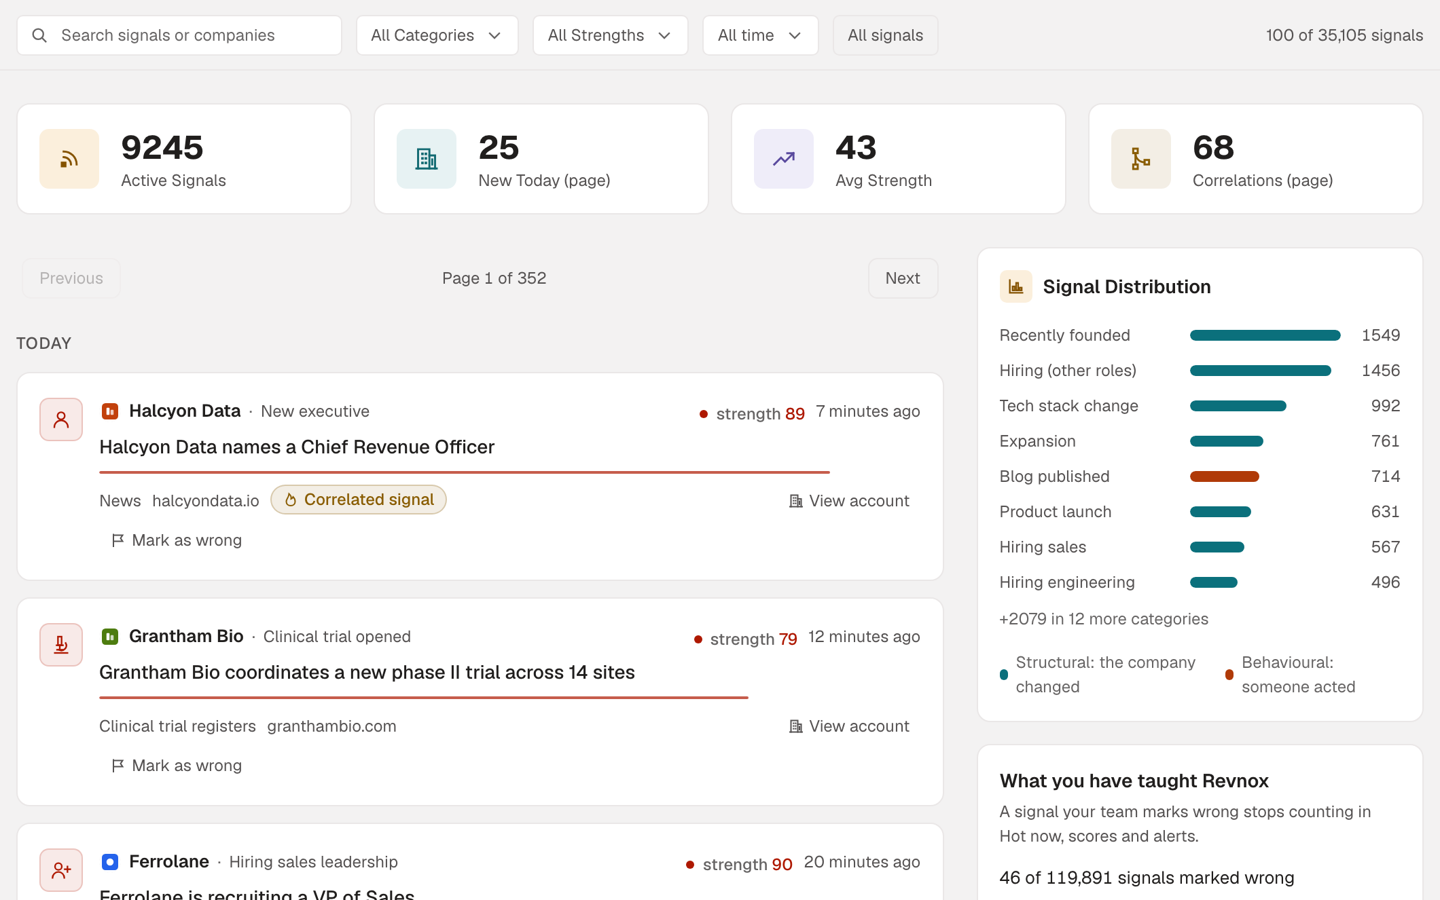Screen dimensions: 1440x900
Task: Click the Grantham Bio company logo
Action: [110, 637]
